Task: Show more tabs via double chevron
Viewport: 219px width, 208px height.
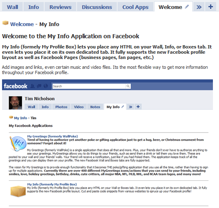Action: point(199,7)
